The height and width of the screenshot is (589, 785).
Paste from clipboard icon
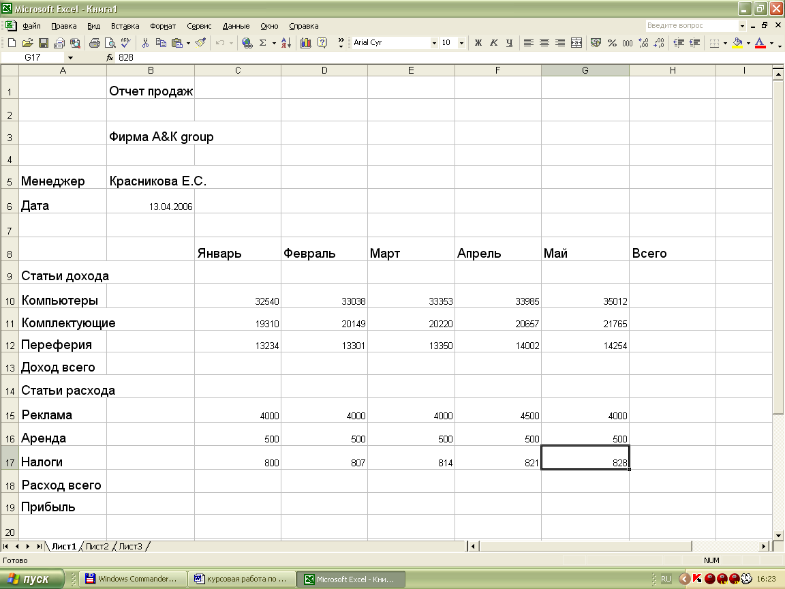click(x=176, y=43)
